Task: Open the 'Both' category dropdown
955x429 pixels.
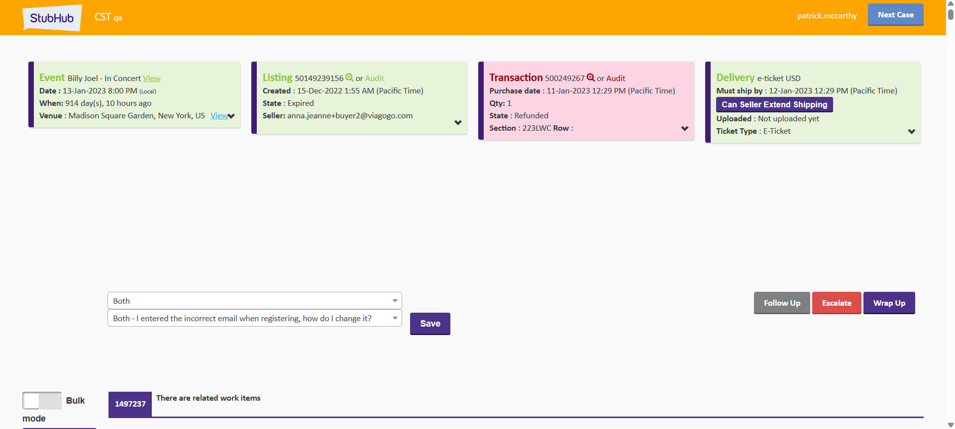Action: (x=254, y=301)
